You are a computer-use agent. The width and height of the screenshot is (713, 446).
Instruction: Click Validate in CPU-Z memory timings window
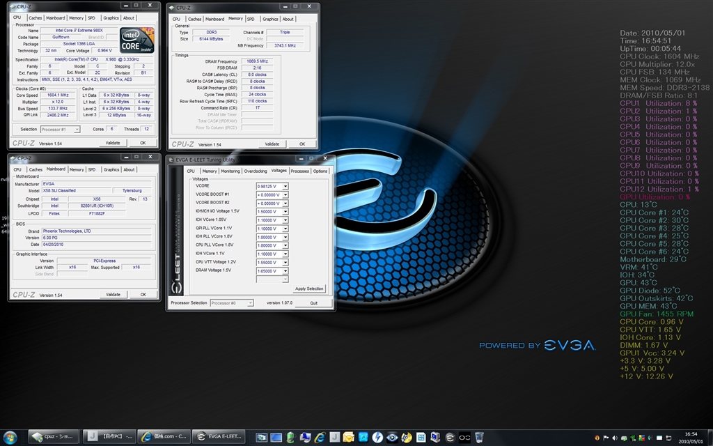coord(272,144)
